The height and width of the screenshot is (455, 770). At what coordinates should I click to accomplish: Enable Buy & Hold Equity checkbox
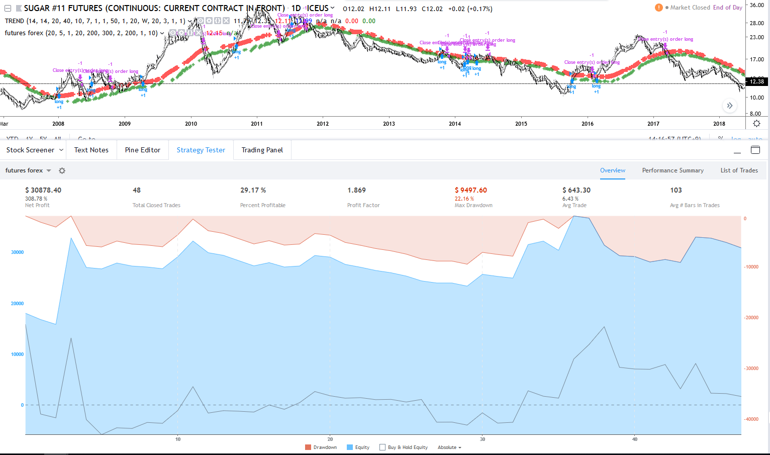coord(382,447)
